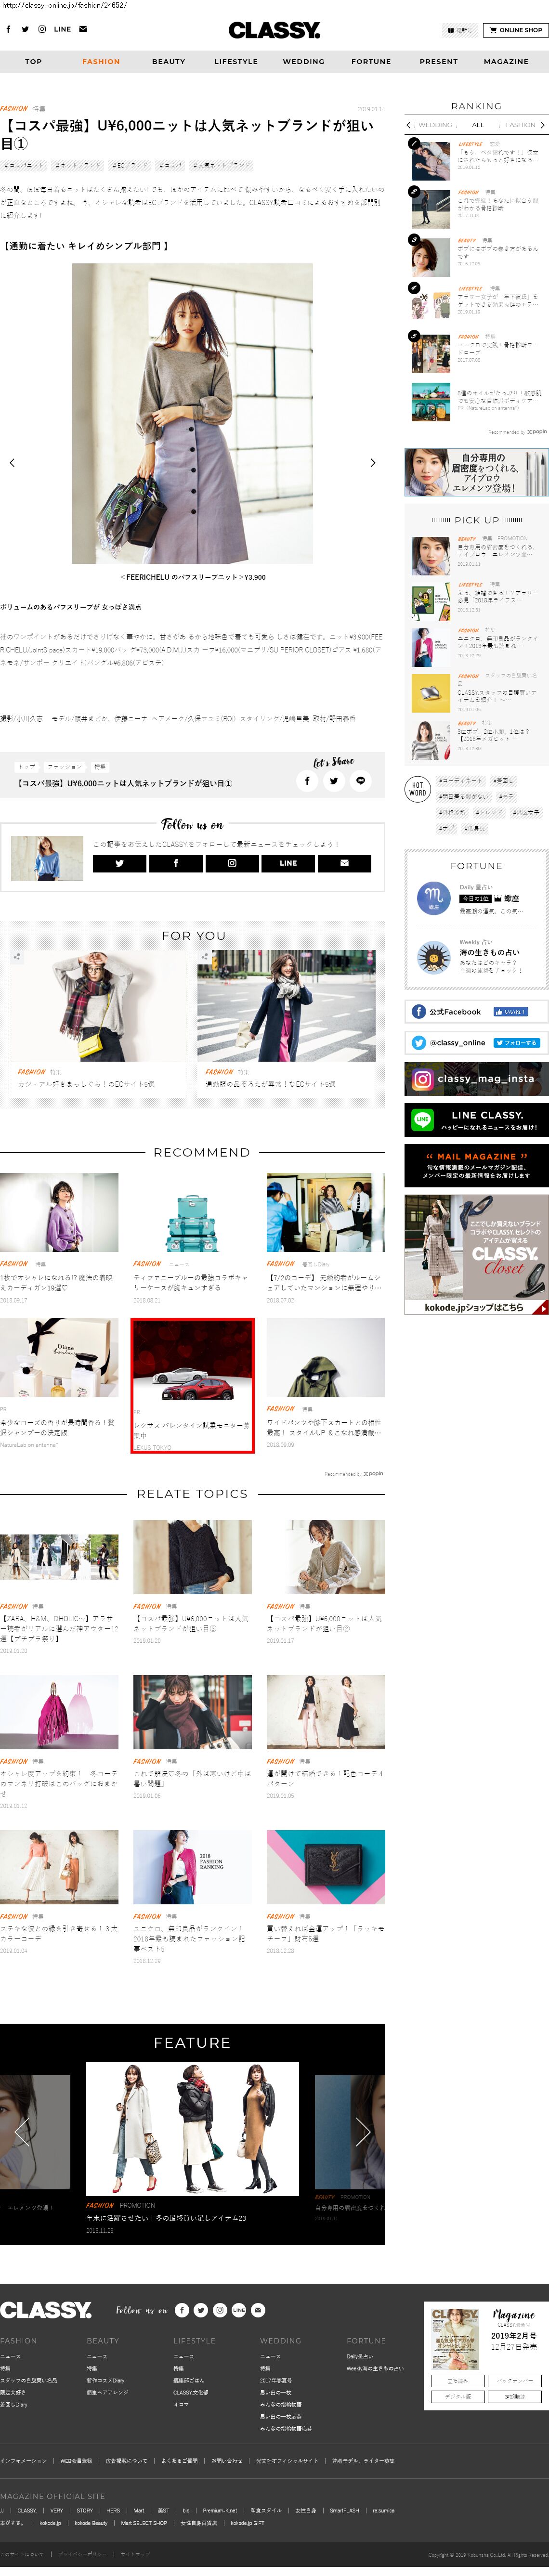Open main article model photo
The width and height of the screenshot is (549, 2576).
pyautogui.click(x=193, y=413)
